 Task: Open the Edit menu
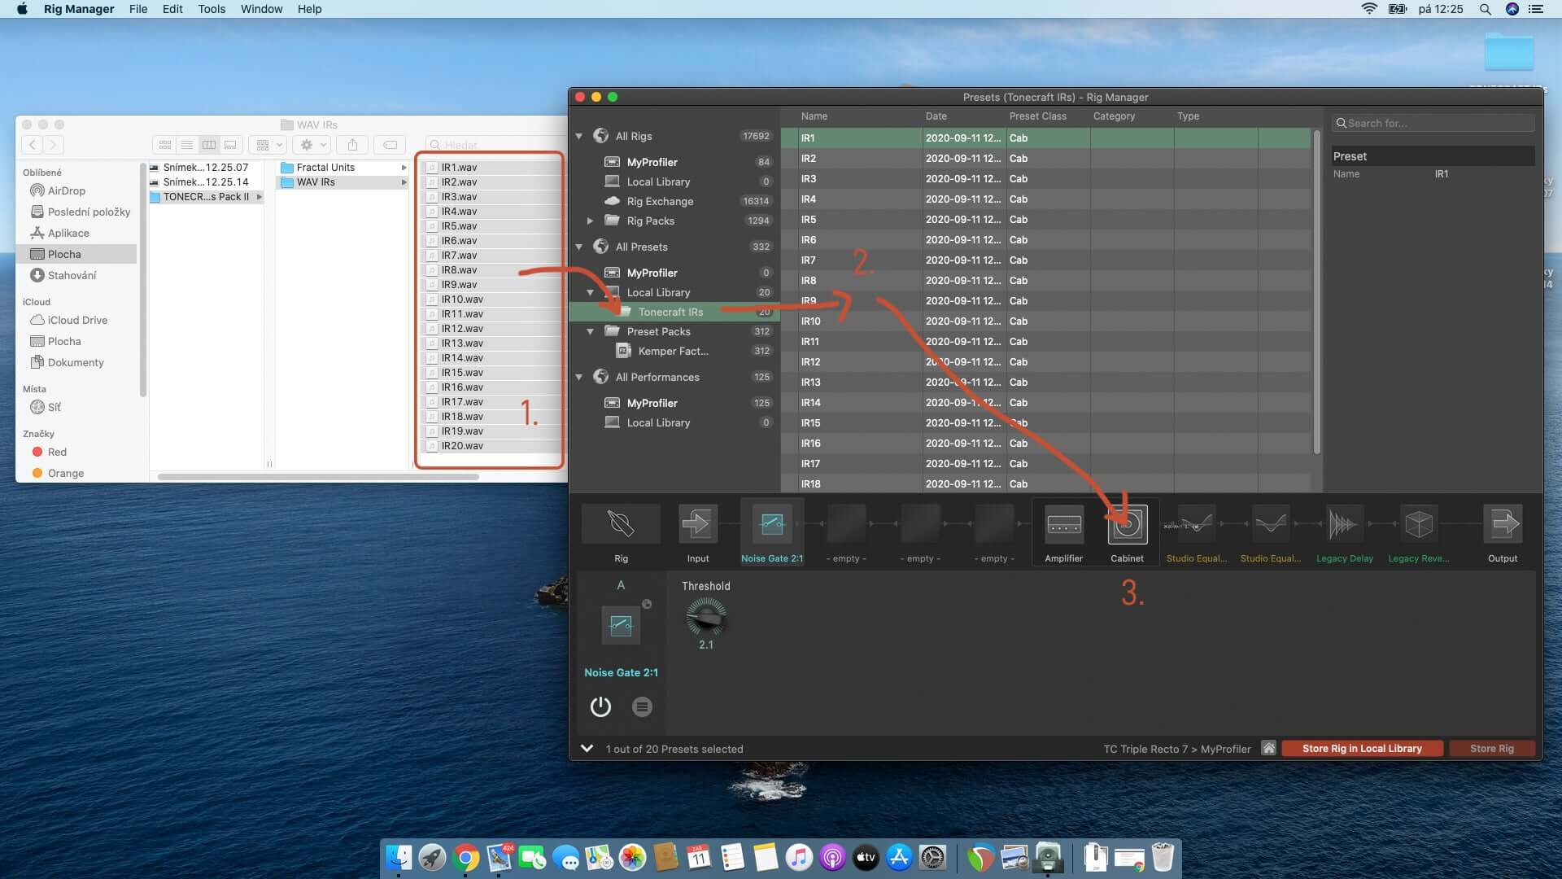[172, 9]
